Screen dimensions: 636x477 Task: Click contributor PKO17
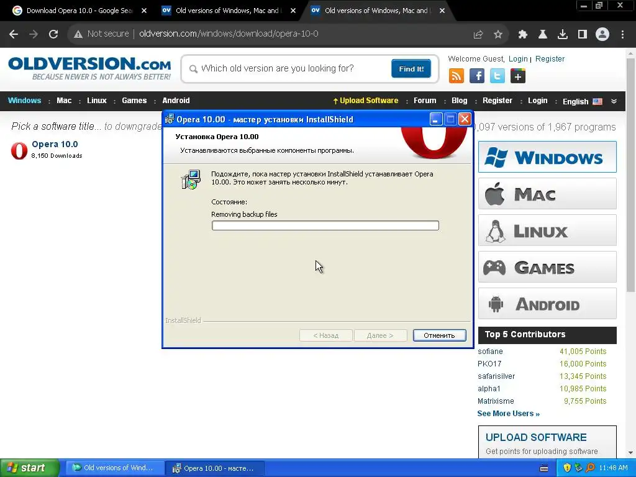(489, 364)
